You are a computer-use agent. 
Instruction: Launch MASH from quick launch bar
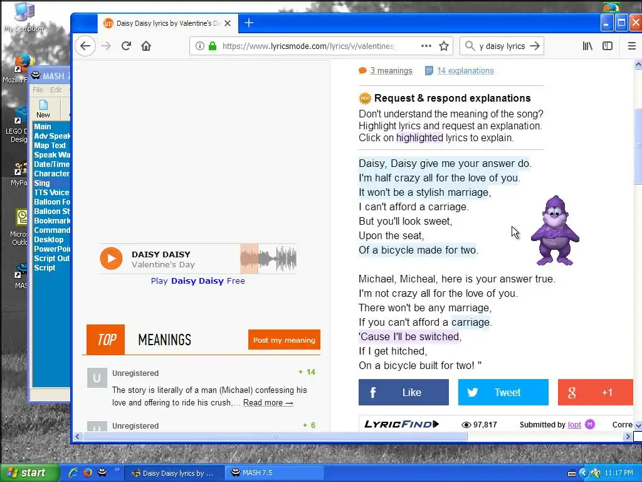click(x=102, y=473)
